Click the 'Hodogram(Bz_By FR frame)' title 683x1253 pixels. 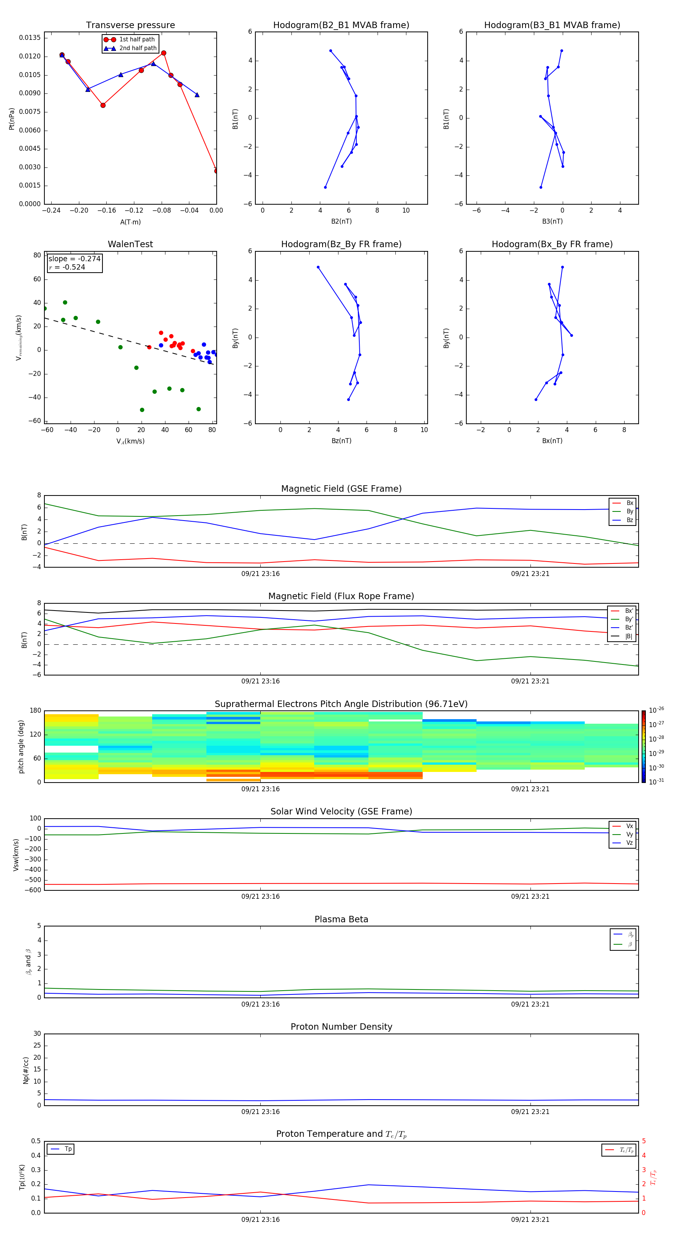pyautogui.click(x=341, y=244)
